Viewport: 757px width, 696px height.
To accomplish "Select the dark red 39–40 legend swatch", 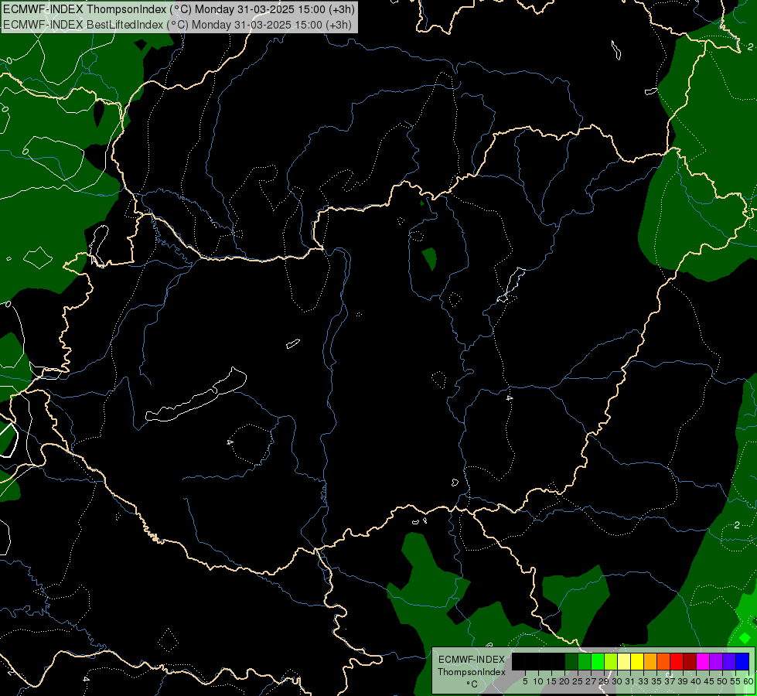I will [690, 662].
